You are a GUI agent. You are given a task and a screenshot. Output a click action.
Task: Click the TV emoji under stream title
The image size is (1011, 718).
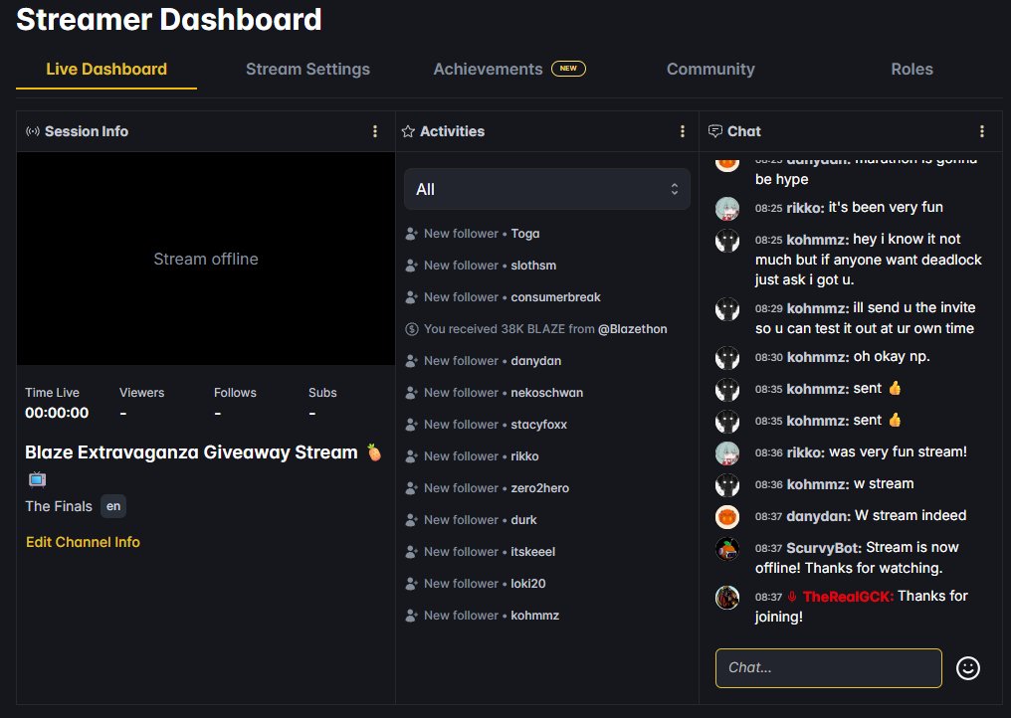38,479
